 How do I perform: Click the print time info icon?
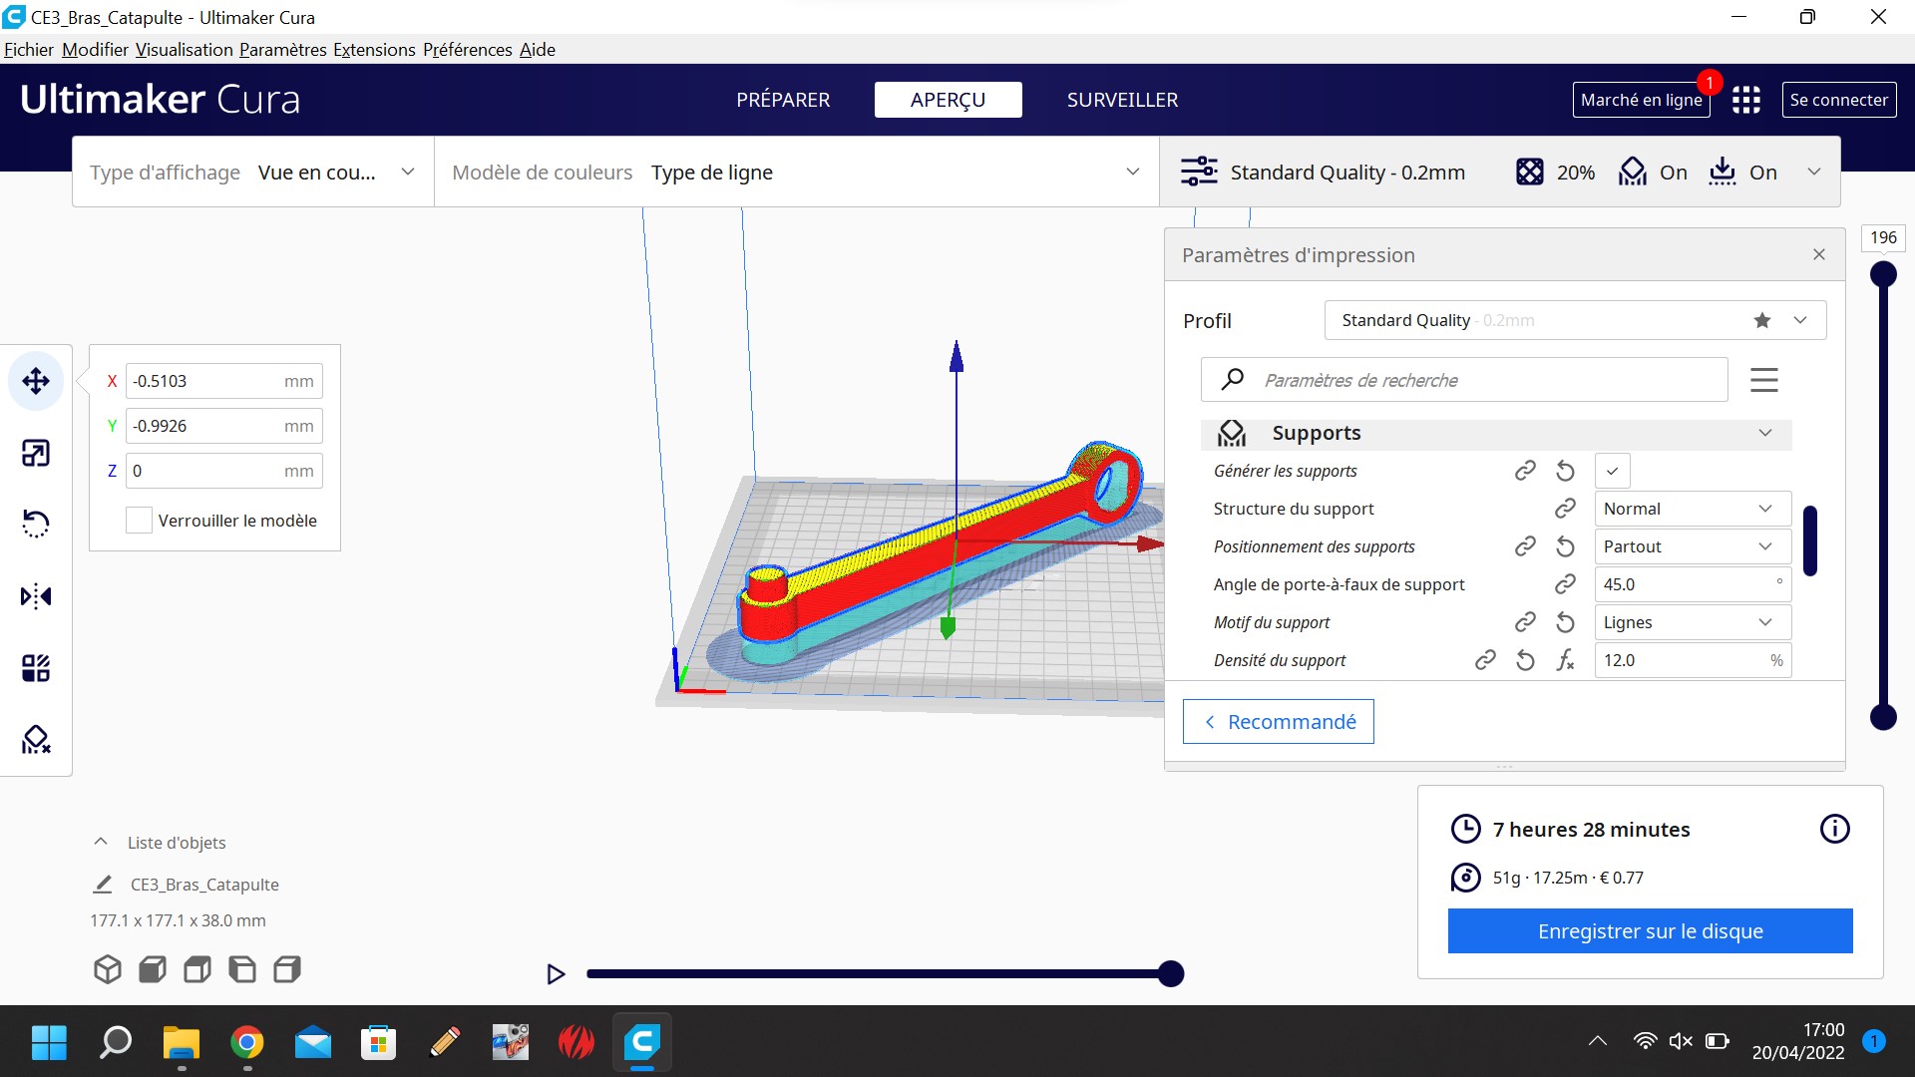pyautogui.click(x=1834, y=829)
